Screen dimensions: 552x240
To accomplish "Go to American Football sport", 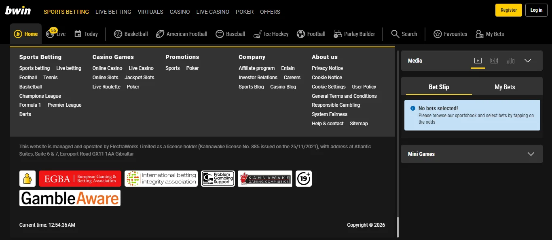I will (182, 34).
